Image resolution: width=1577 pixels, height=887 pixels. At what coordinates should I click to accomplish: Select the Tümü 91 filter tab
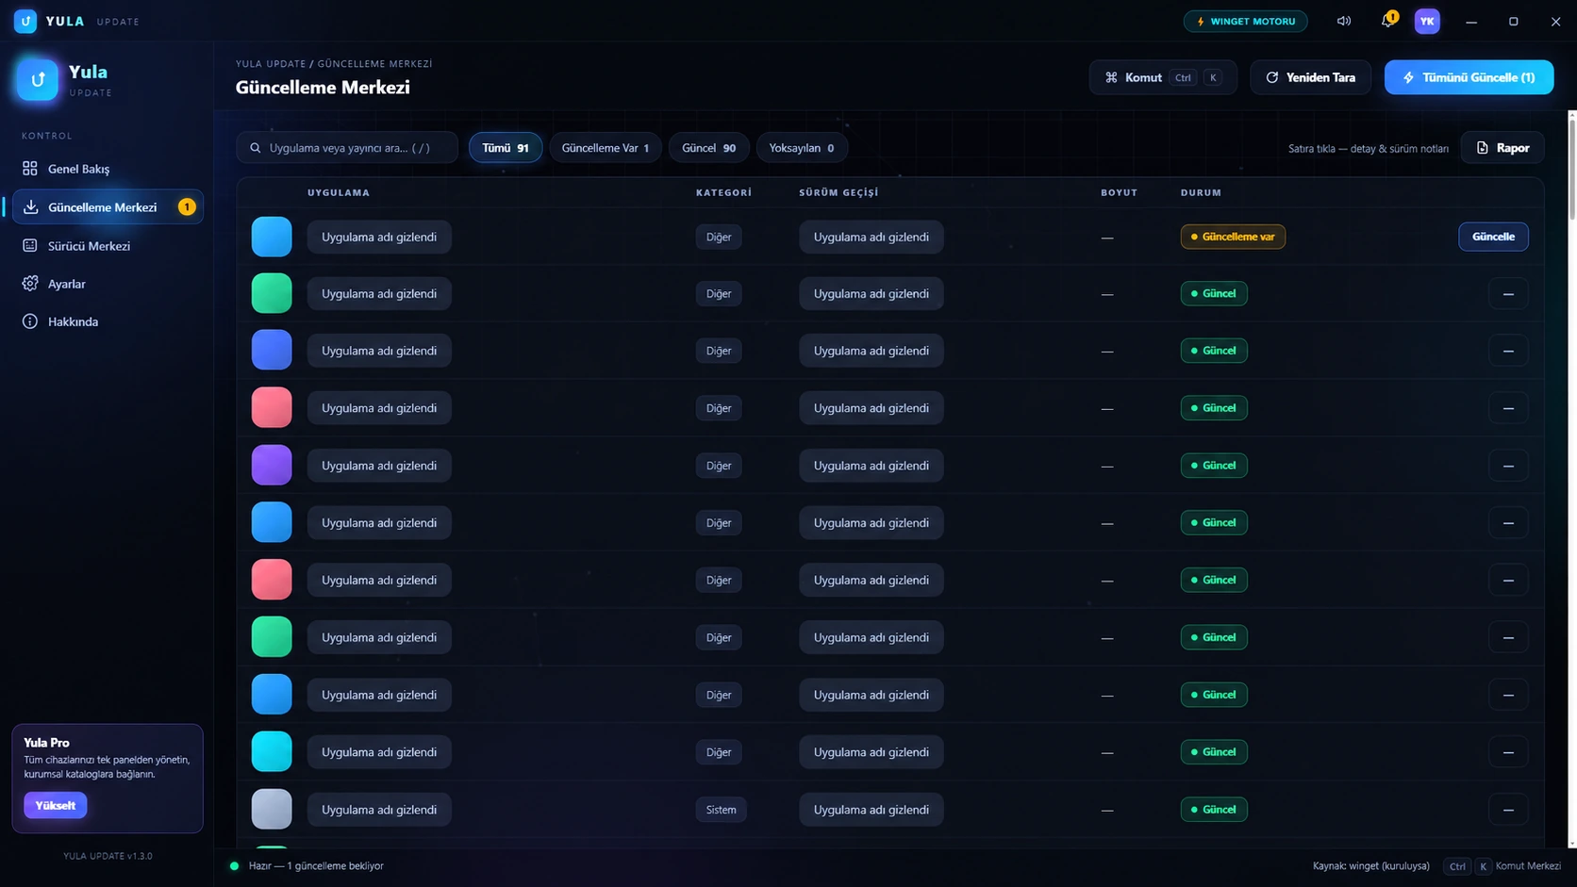tap(506, 148)
